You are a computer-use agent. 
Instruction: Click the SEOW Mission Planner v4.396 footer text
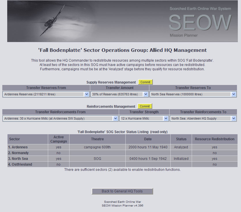coord(123,206)
